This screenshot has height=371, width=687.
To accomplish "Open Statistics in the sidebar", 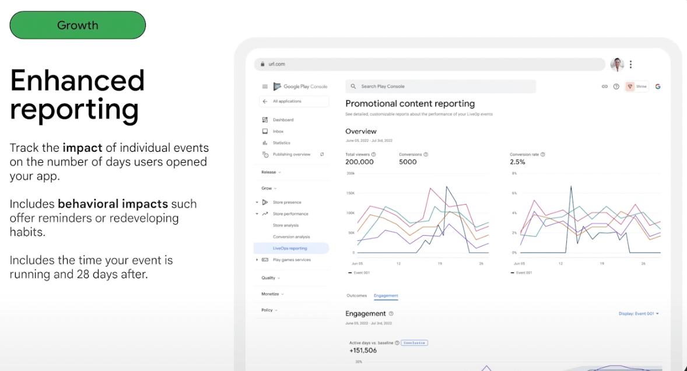I will (x=281, y=143).
